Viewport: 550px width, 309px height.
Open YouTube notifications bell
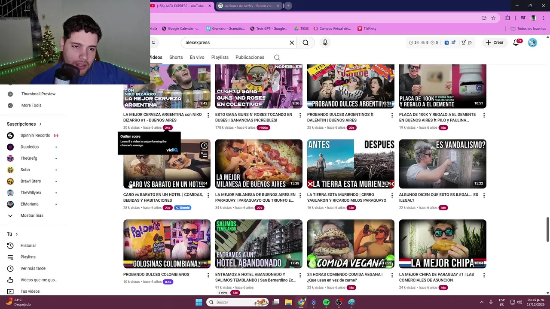pos(516,42)
